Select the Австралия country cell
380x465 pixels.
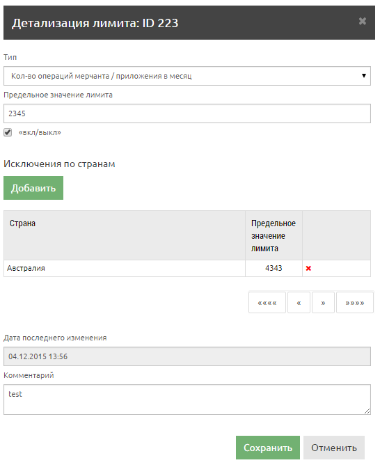pos(125,269)
